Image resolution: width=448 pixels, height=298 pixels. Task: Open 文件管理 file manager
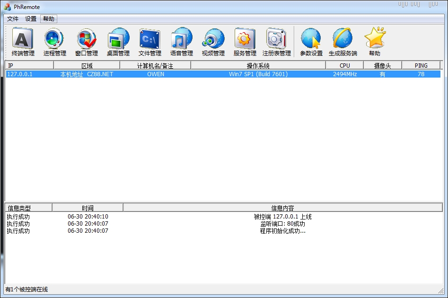[x=149, y=42]
